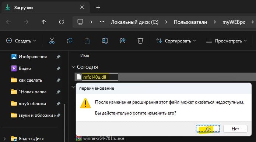Click chevron after Пользователи breadcrumb
The image size is (256, 142).
coord(214,22)
